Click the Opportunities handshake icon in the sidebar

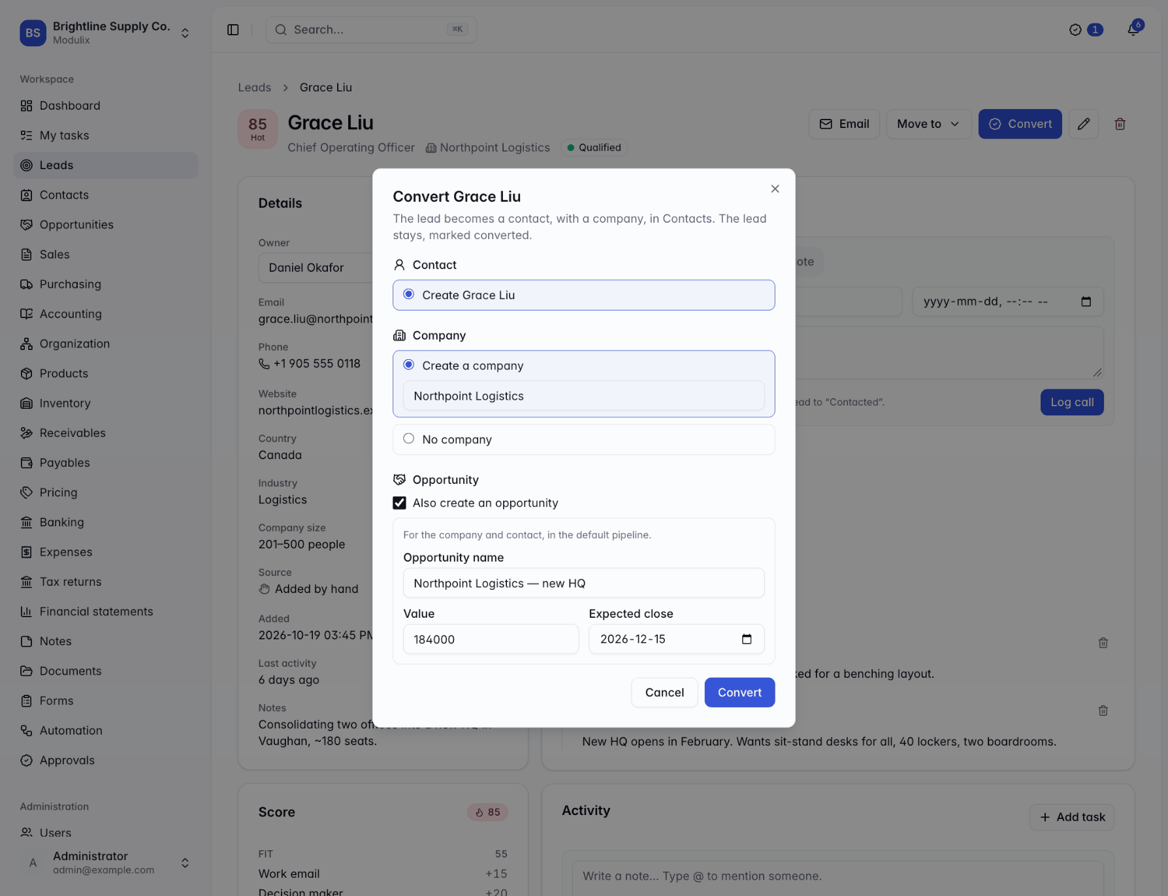point(26,225)
